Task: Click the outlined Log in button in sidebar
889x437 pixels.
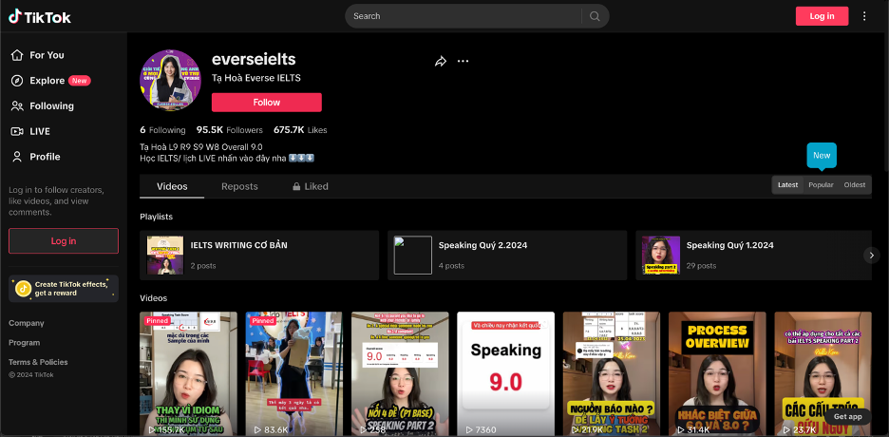Action: pyautogui.click(x=64, y=241)
